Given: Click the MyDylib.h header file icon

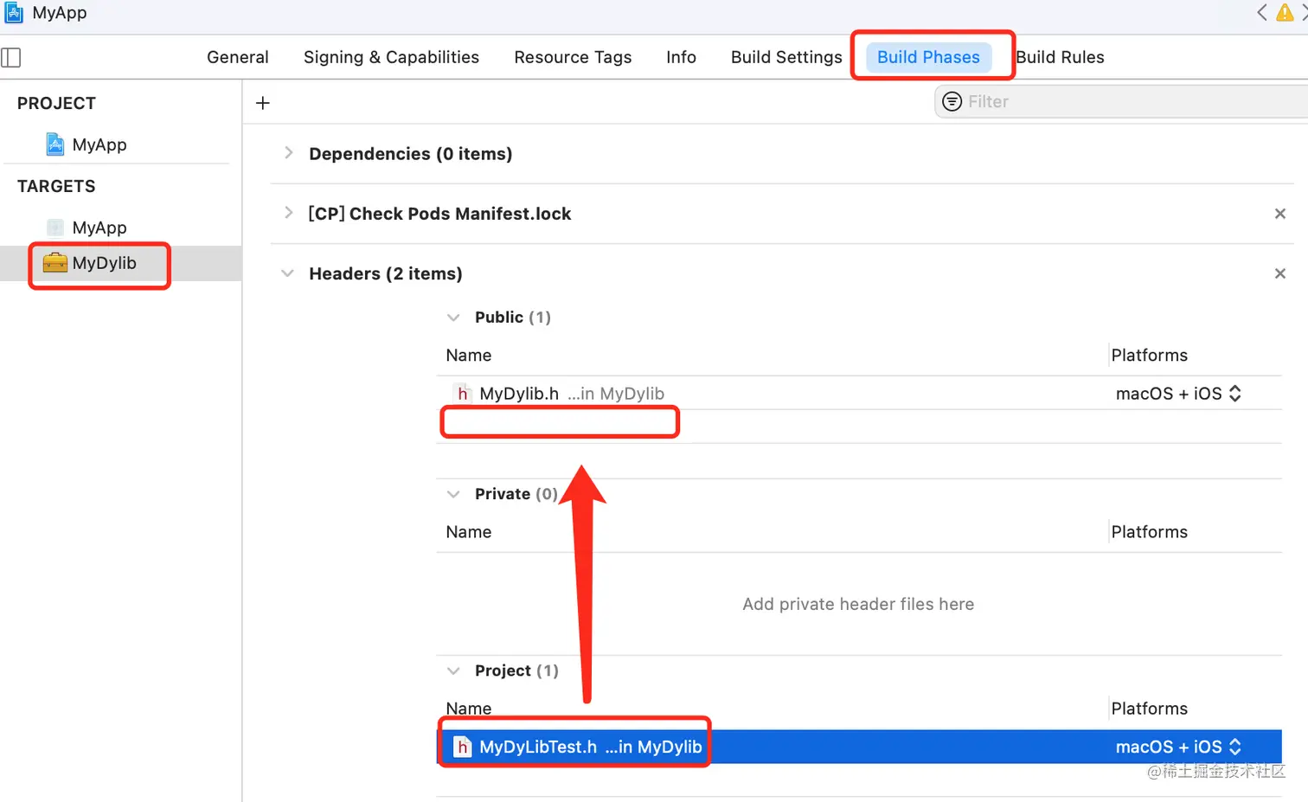Looking at the screenshot, I should (x=463, y=394).
